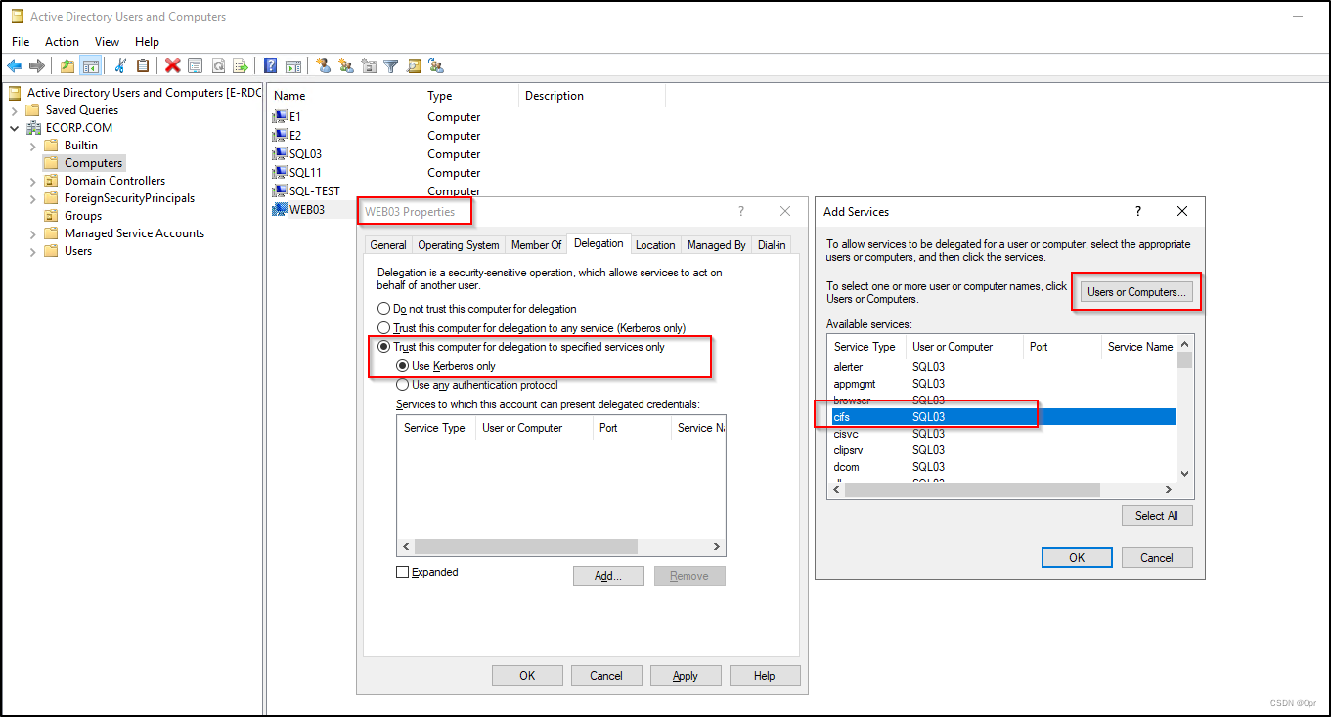Click the ECORP.COM domain icon in tree
Image resolution: width=1331 pixels, height=717 pixels.
click(32, 128)
